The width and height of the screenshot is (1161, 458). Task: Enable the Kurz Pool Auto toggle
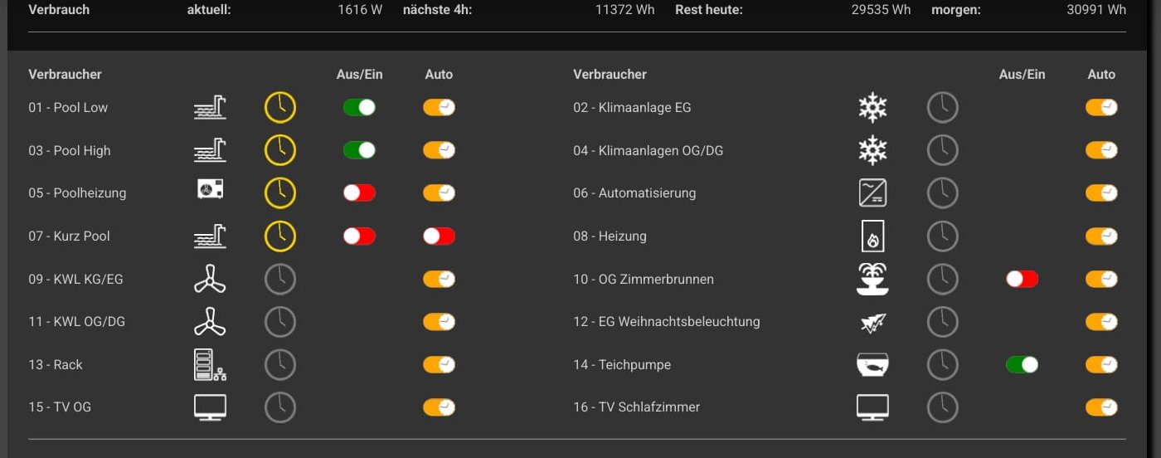(439, 236)
